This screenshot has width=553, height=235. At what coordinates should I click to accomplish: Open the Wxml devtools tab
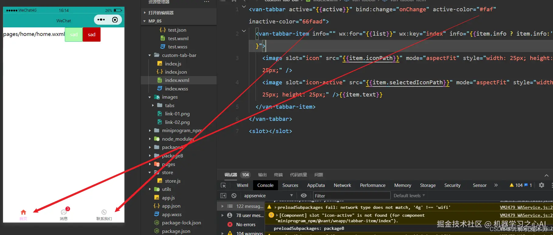242,185
